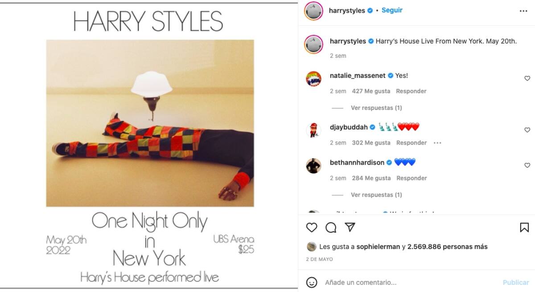Open comments via the speech bubble icon
535x292 pixels.
point(331,227)
